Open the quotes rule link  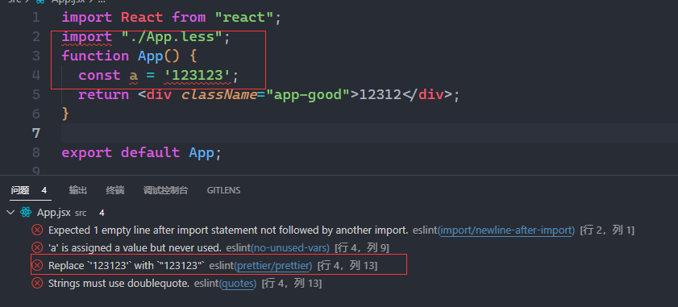[x=239, y=284]
